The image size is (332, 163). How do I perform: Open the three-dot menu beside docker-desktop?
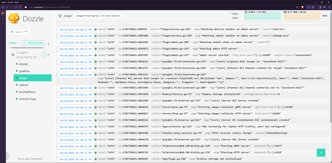(x=48, y=44)
